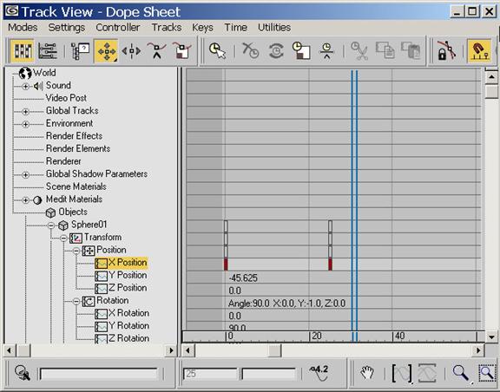Activate the Select Time tool
The width and height of the screenshot is (500, 392).
click(x=217, y=50)
